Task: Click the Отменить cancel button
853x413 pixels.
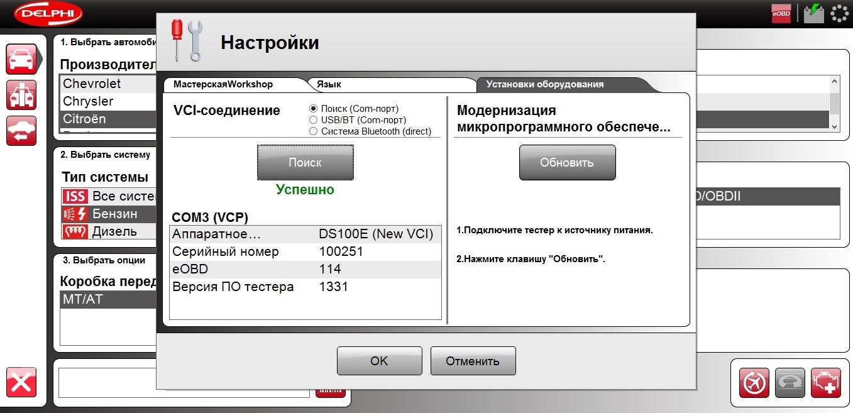Action: (x=473, y=361)
